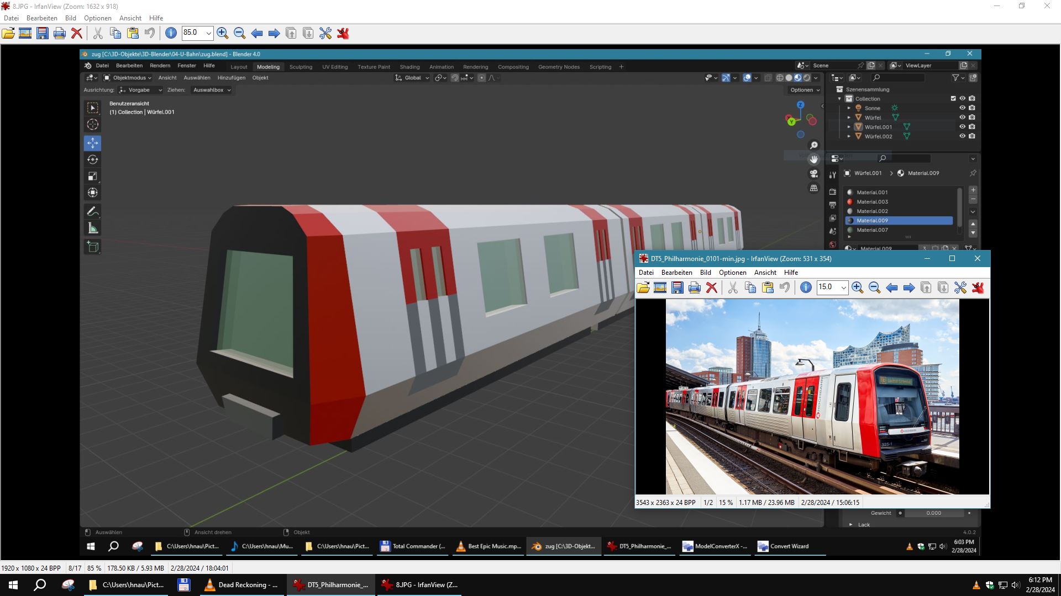1061x596 pixels.
Task: Pick the Cursor tool in the Blender toolbar
Action: pos(93,124)
